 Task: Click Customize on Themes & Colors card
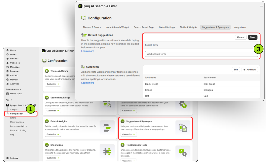[53, 84]
